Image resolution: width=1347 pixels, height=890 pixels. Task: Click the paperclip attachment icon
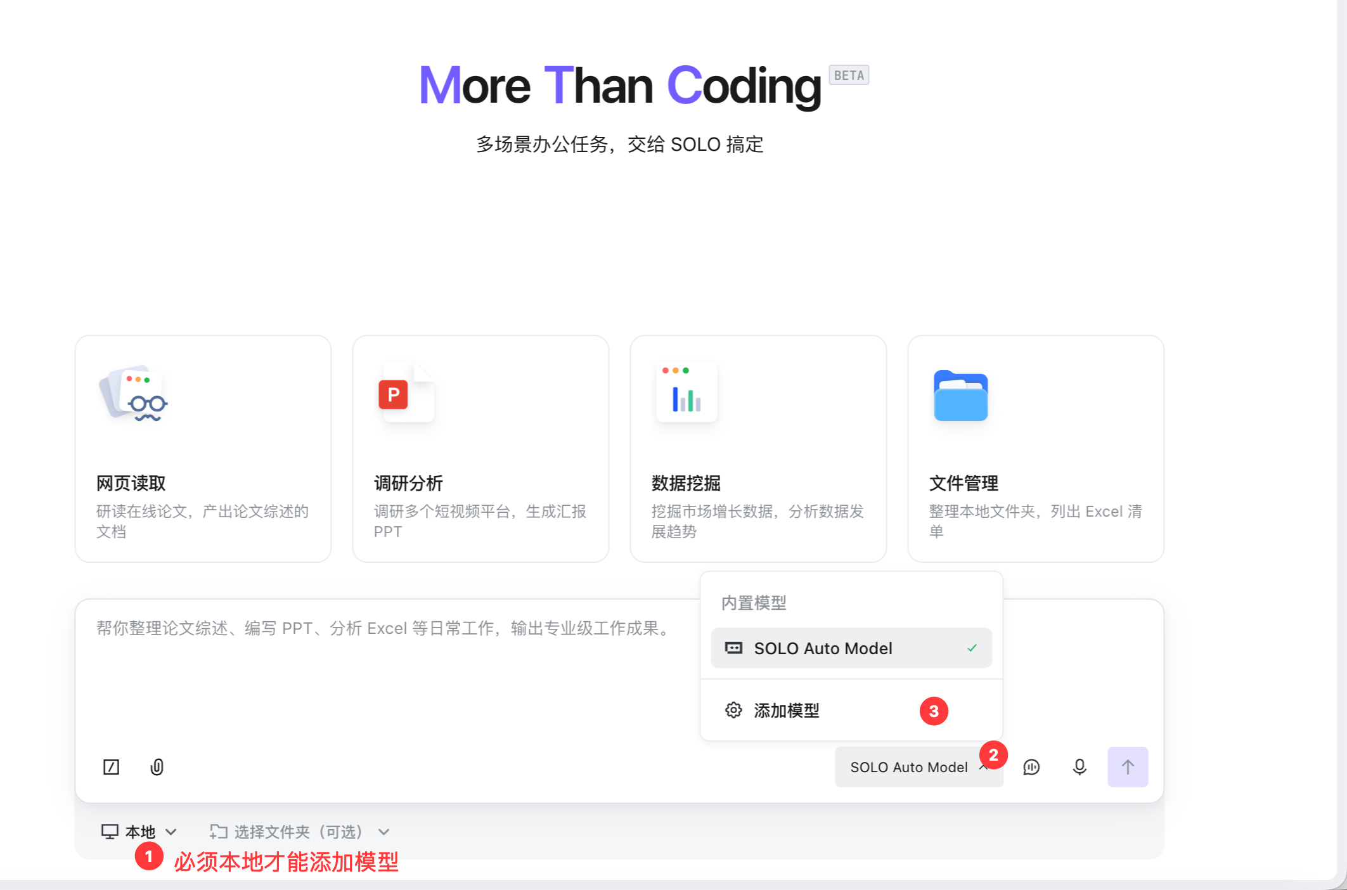tap(157, 767)
